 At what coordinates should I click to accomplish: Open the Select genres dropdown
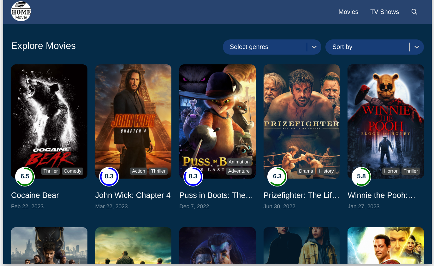pyautogui.click(x=272, y=47)
